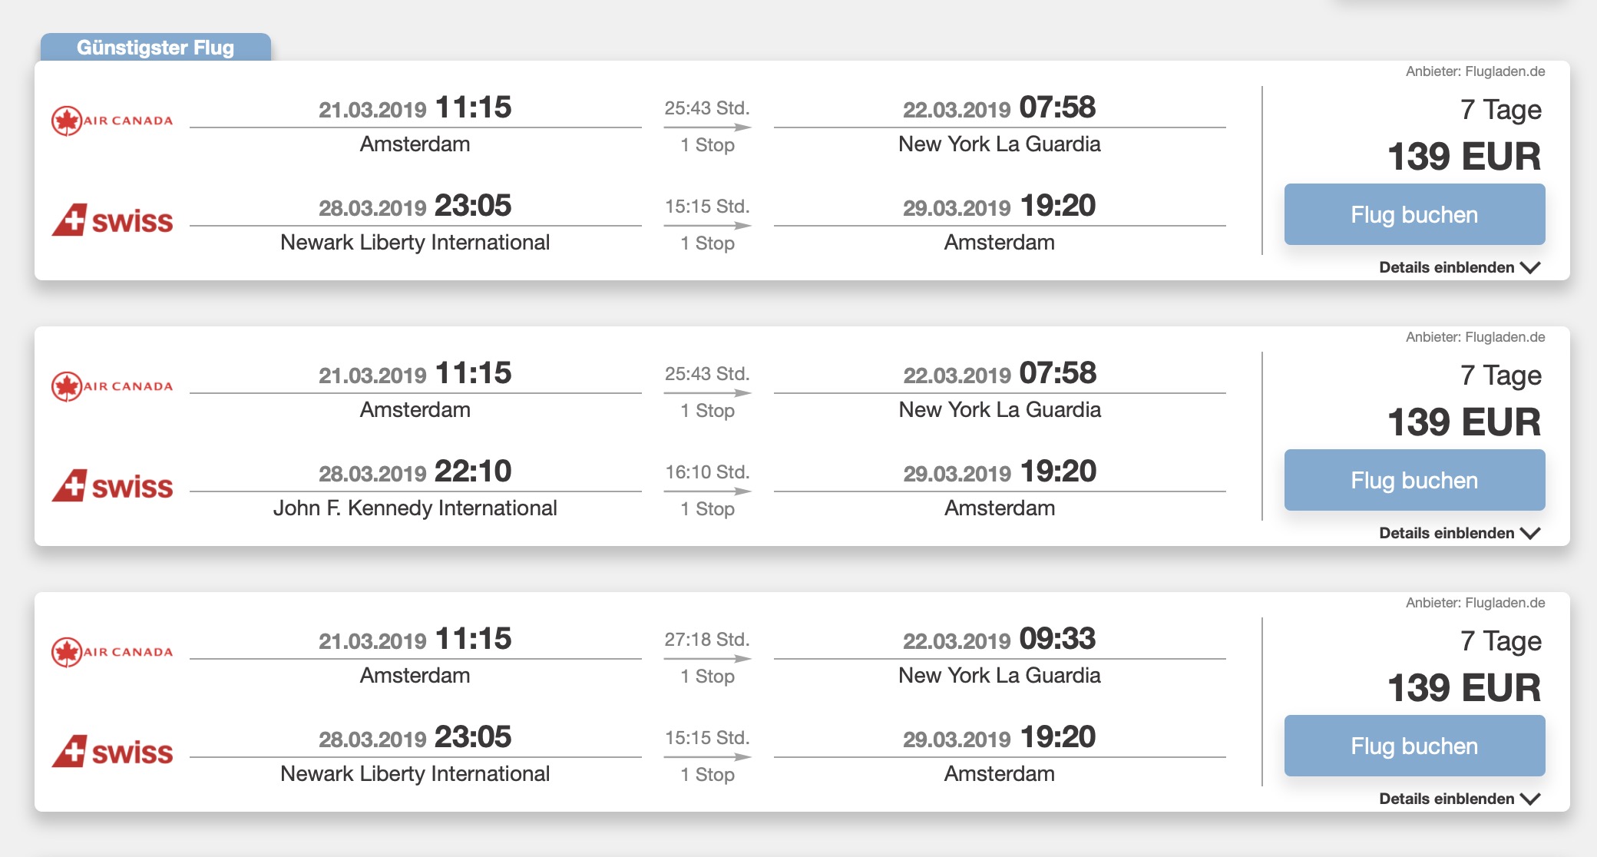Expand Details einblenden on first flight

click(1460, 267)
